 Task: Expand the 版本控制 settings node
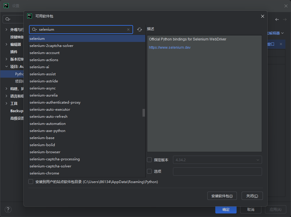[x=6, y=59]
